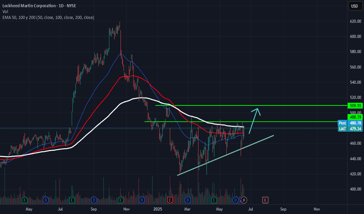Click the green earnings marker right of Jul 2024
The width and height of the screenshot is (364, 214).
click(72, 200)
